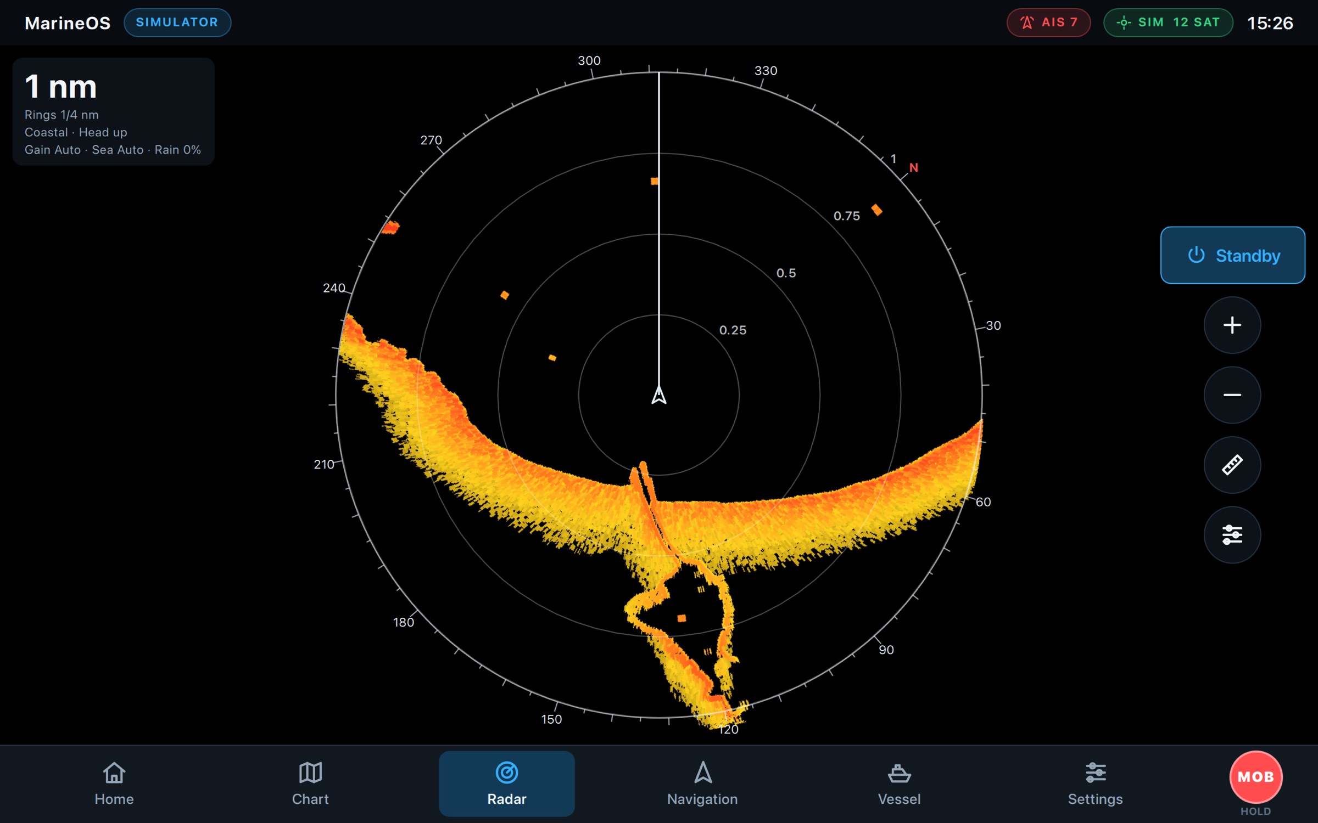Open the SIM 12 SAT GPS status
This screenshot has width=1318, height=823.
coord(1168,22)
